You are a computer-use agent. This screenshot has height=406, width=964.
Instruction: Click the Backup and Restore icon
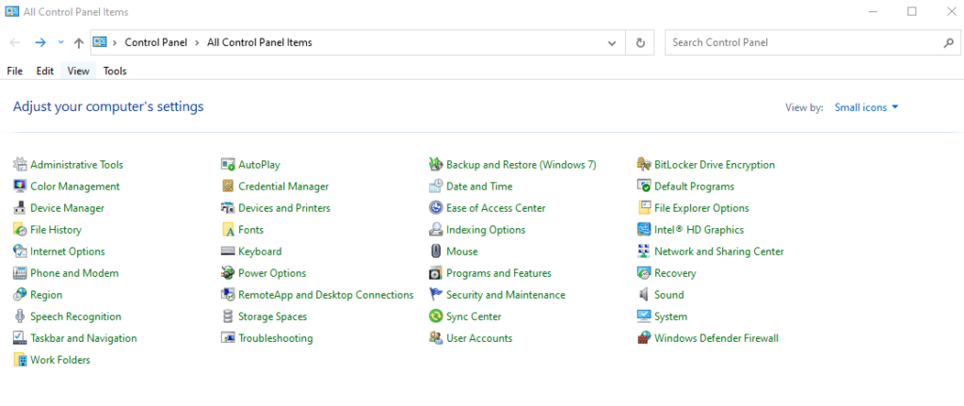point(436,165)
